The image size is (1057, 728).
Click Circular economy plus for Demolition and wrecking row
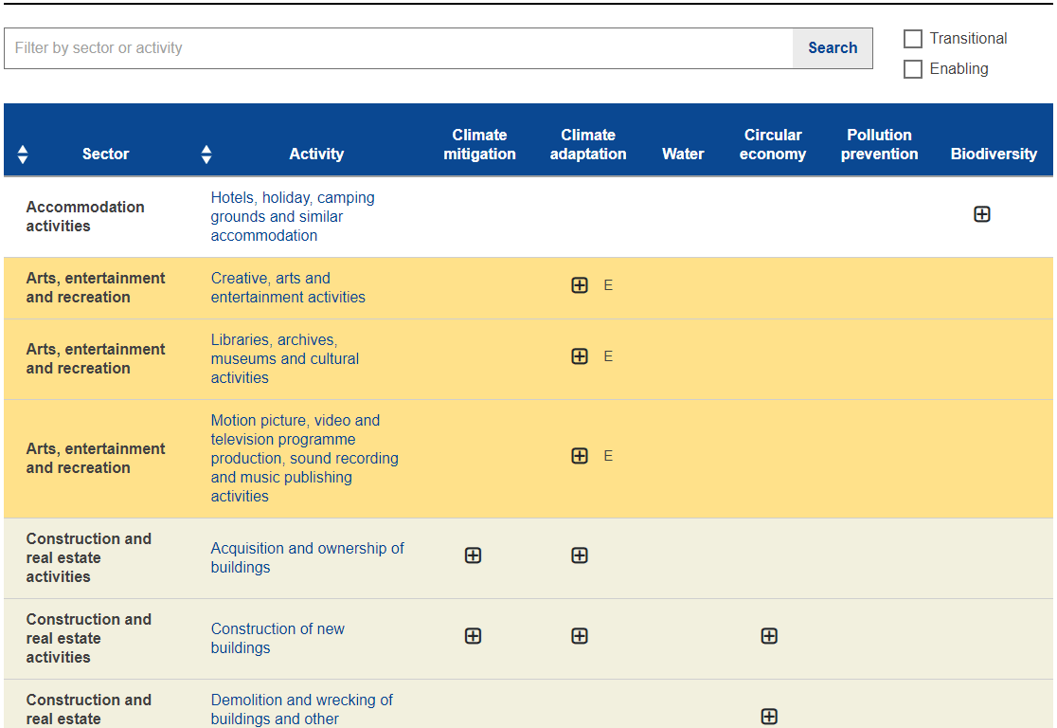click(x=769, y=717)
